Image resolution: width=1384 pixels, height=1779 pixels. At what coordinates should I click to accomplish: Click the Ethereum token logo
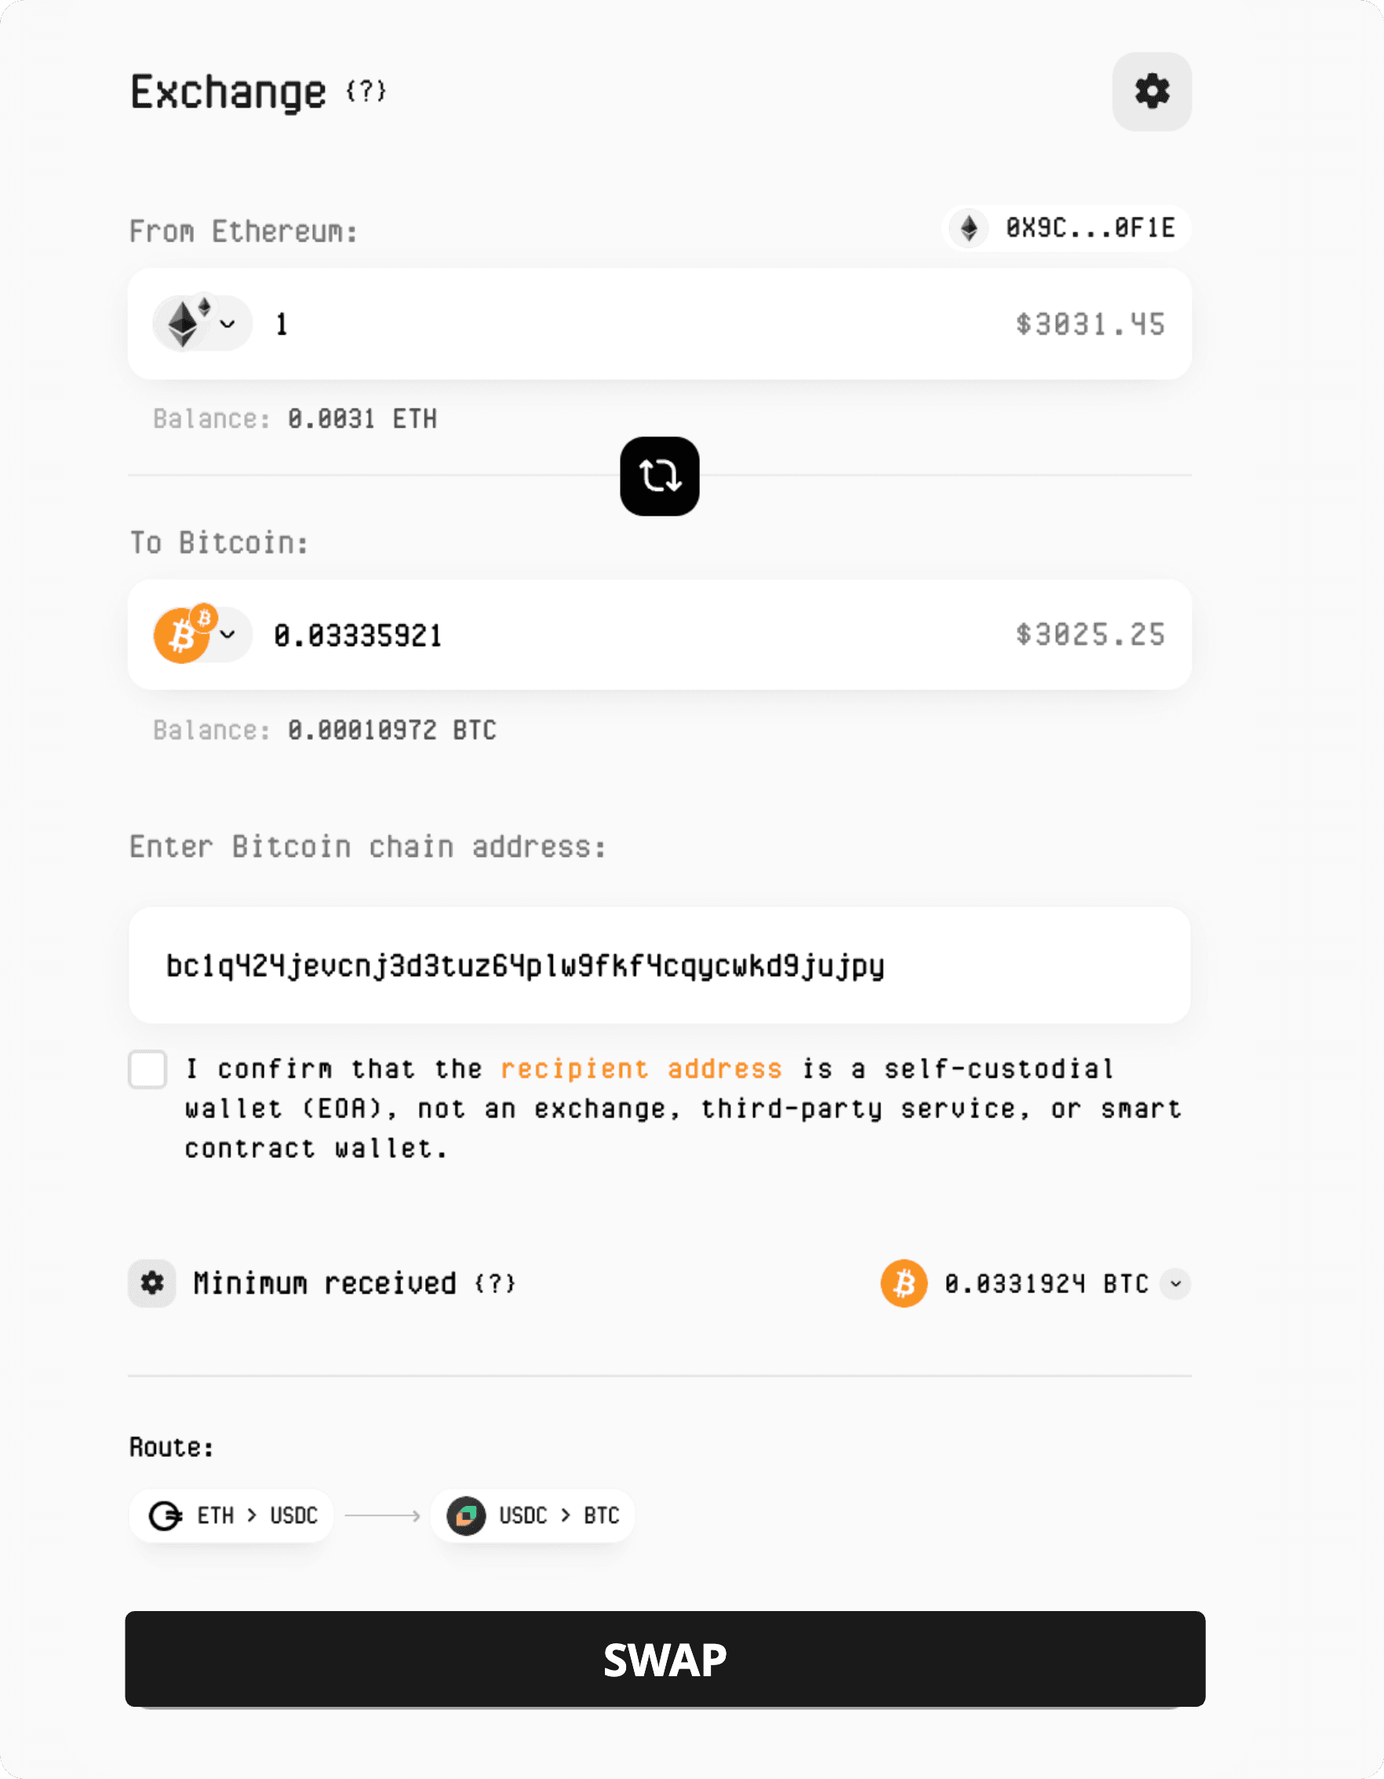pyautogui.click(x=186, y=323)
